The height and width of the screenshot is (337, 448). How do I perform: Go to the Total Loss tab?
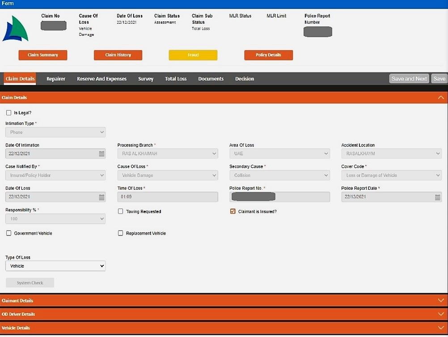coord(176,79)
